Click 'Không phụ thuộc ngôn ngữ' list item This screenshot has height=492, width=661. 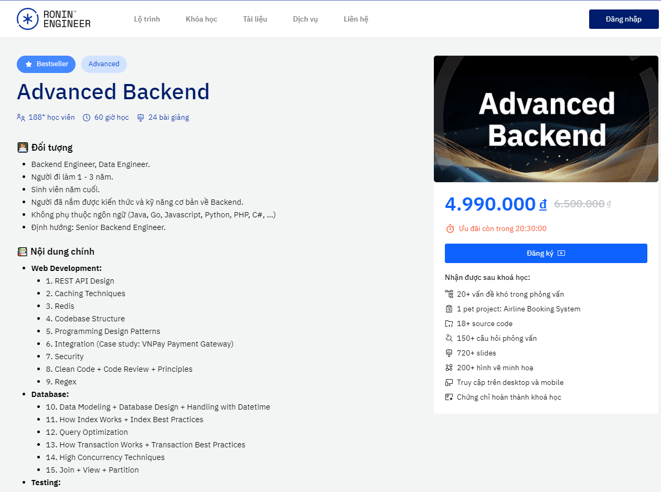click(x=153, y=215)
